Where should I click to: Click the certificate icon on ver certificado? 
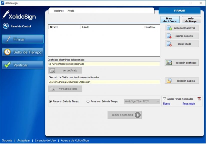(x=52, y=70)
